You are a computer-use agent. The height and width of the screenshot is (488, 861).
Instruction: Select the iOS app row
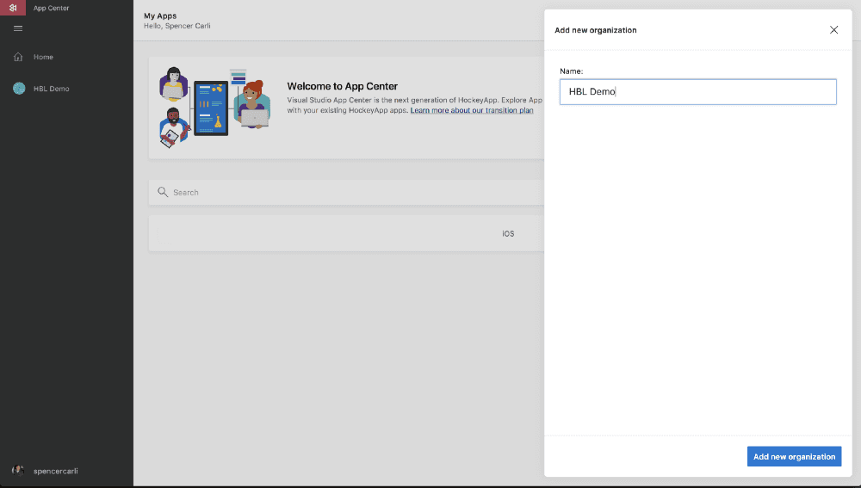click(x=346, y=233)
